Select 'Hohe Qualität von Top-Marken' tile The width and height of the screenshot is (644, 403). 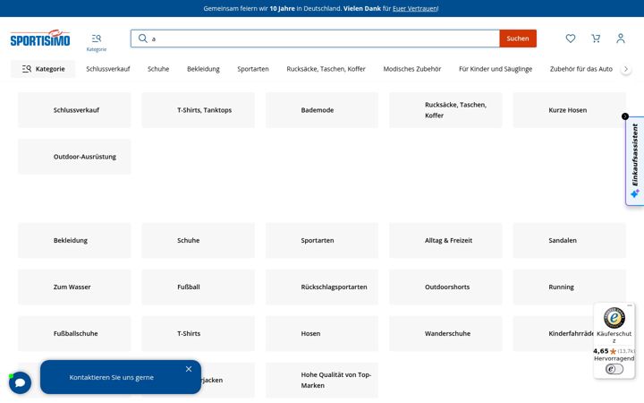(x=322, y=380)
